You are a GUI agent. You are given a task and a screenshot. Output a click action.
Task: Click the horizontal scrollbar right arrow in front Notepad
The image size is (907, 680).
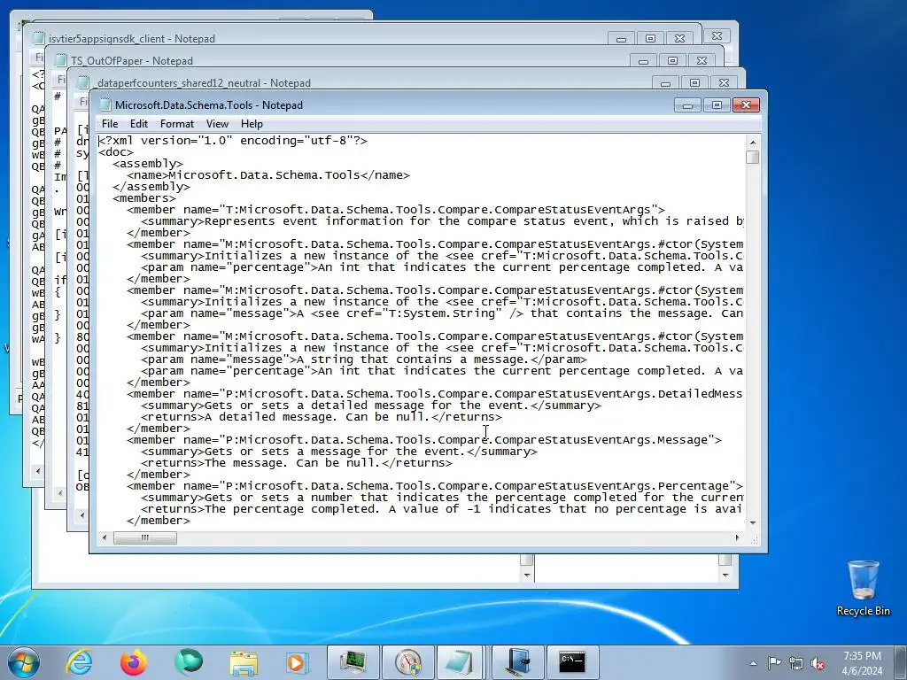click(x=737, y=537)
